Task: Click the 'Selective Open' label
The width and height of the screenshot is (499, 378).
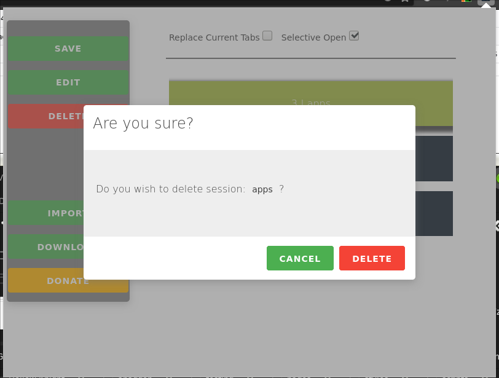Action: coord(313,37)
